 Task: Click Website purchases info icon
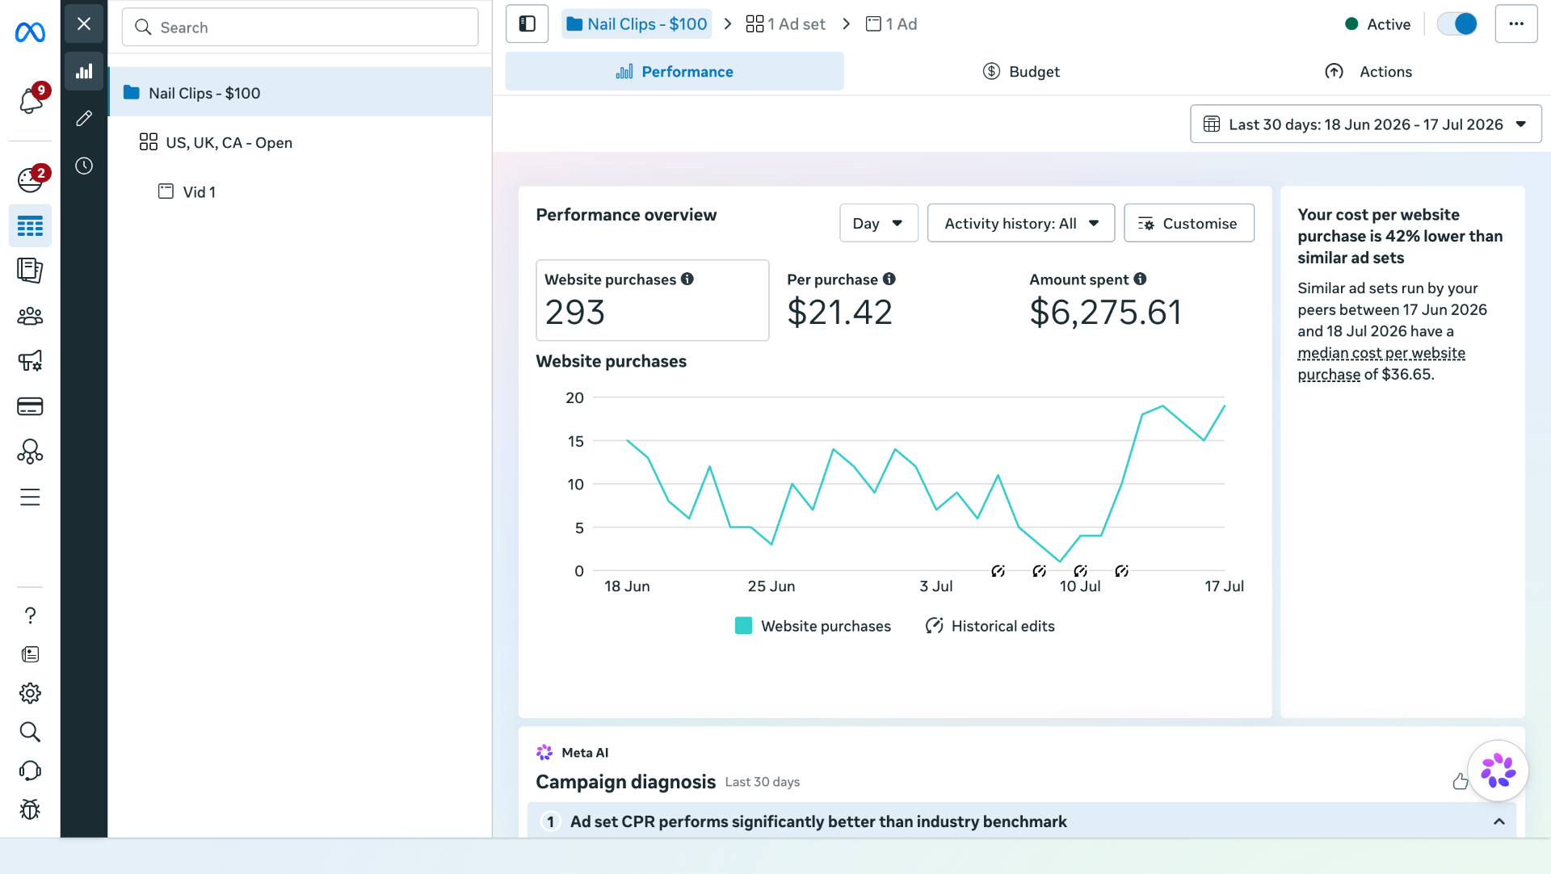[687, 279]
